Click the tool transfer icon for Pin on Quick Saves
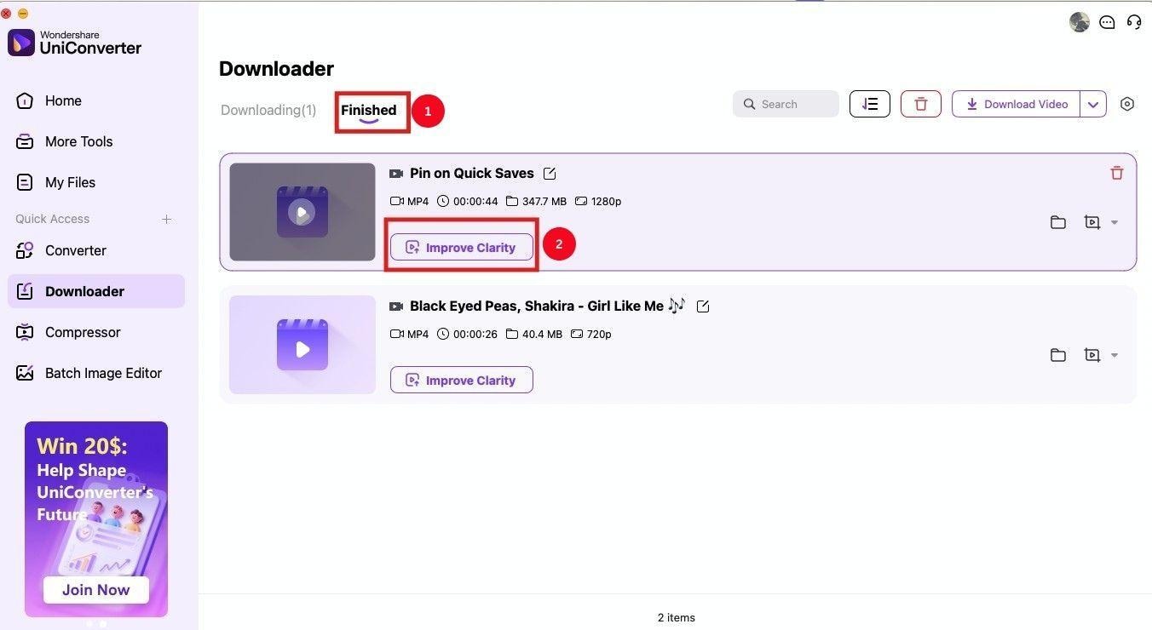The width and height of the screenshot is (1152, 630). click(x=1092, y=222)
